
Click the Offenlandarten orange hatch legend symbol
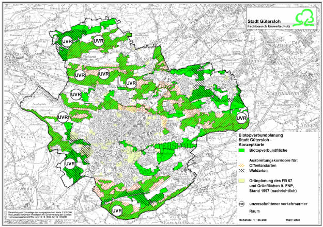point(243,166)
